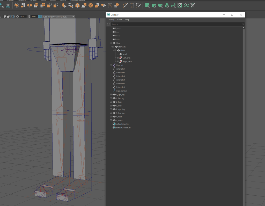265x206 pixels.
Task: Expand the L_toes1 node
Action: point(111,120)
